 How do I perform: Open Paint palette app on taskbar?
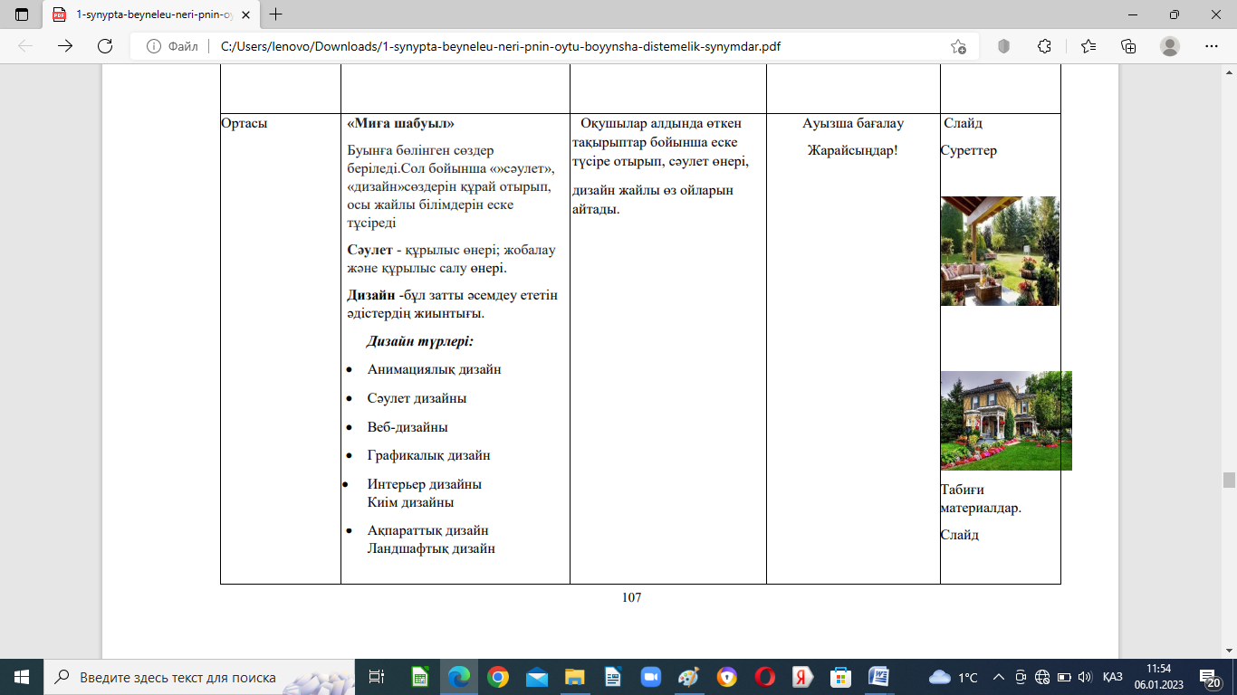click(x=688, y=677)
